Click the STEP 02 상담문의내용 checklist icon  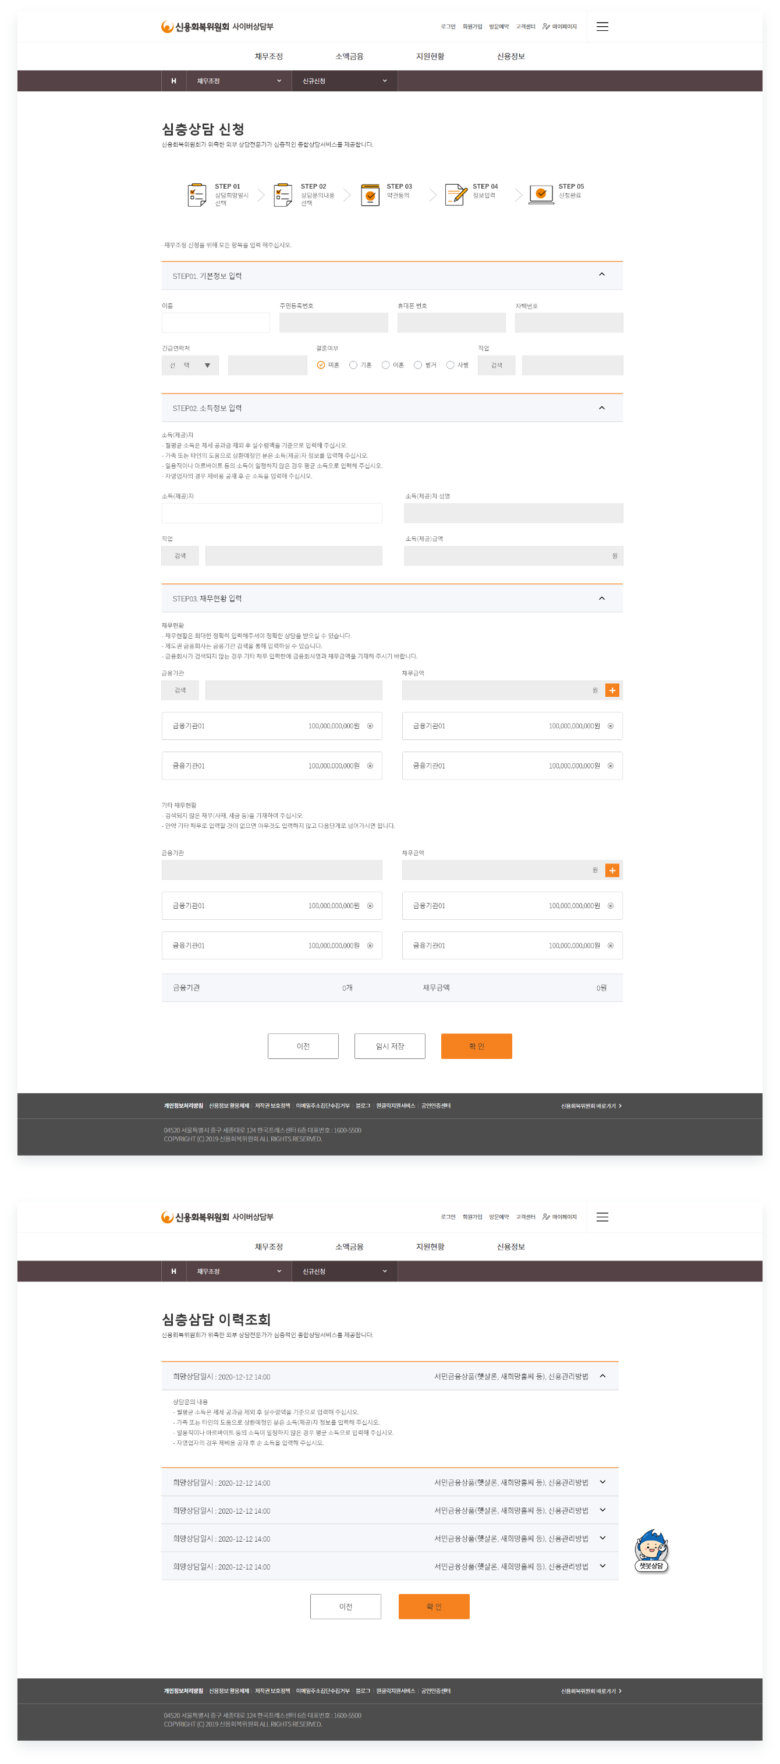coord(283,194)
